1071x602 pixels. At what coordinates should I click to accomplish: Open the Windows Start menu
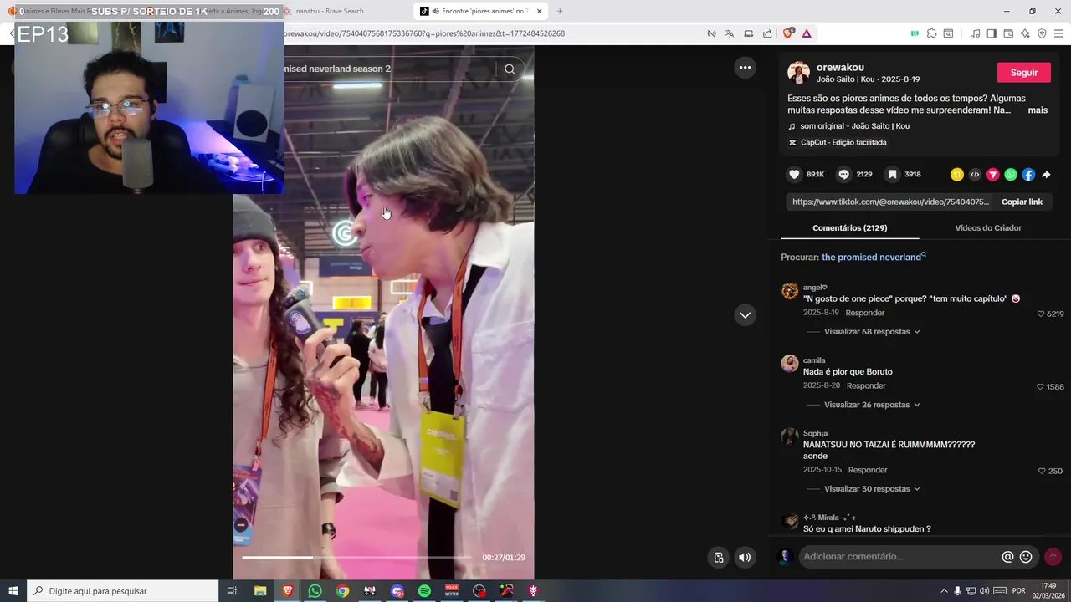coord(13,591)
